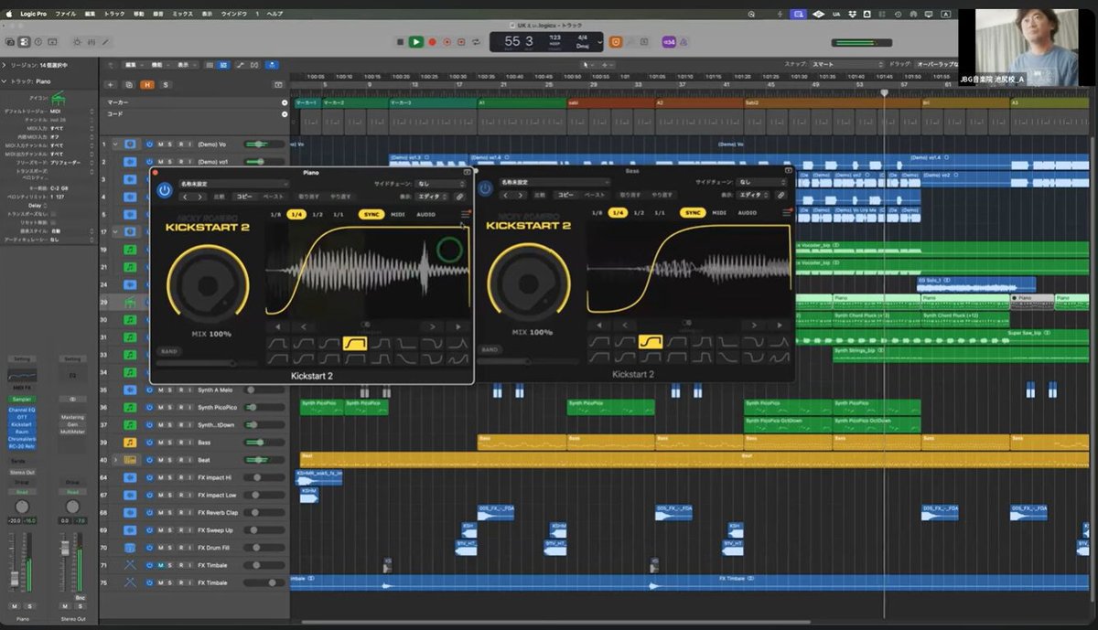
Task: Open the View dropdown in tracks area menu
Action: pyautogui.click(x=186, y=65)
